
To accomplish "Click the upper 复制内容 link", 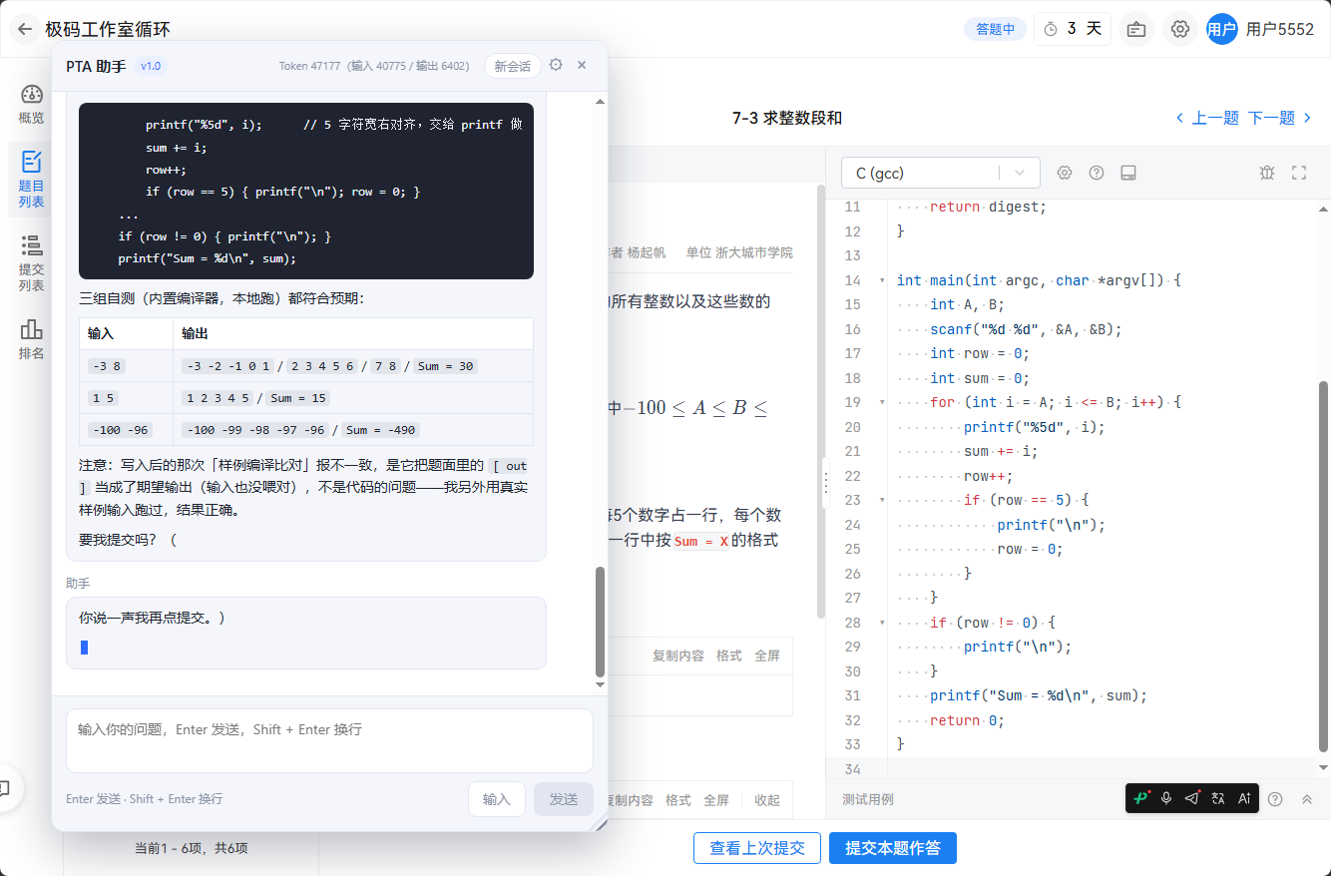I will [678, 656].
